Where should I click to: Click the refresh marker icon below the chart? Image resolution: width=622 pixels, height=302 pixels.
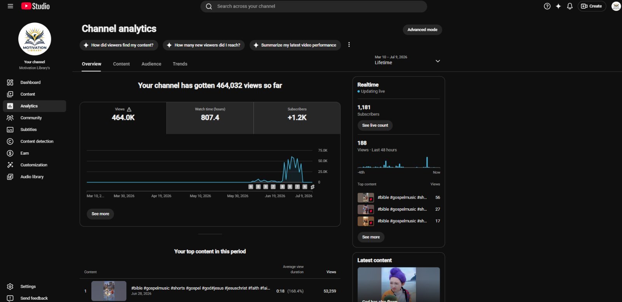[x=312, y=187]
